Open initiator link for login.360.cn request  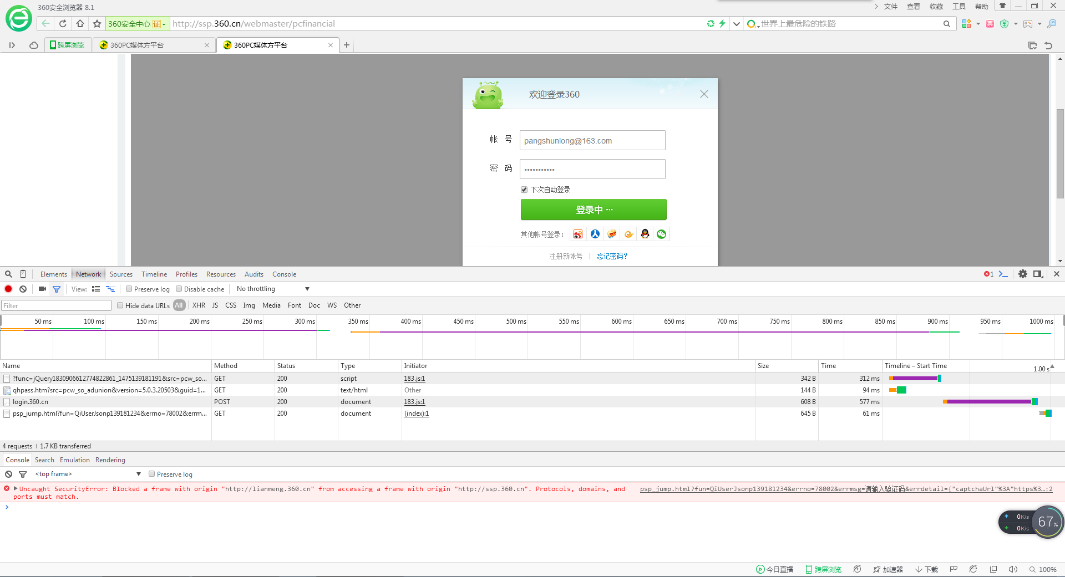click(x=414, y=402)
